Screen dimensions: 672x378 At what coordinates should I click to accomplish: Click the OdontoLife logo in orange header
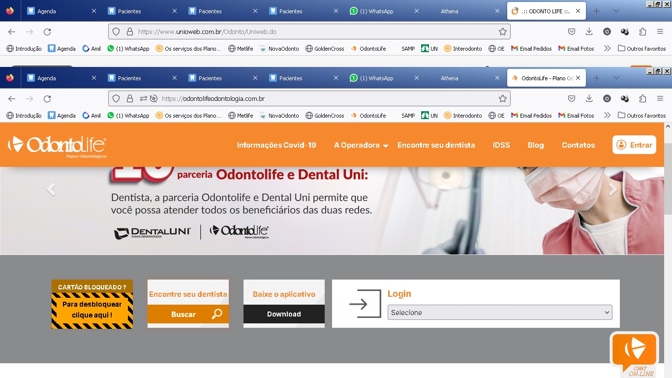coord(57,146)
